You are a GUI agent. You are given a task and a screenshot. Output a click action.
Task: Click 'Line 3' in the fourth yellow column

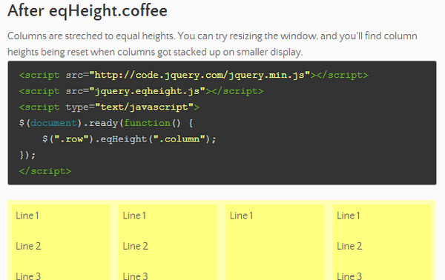click(x=349, y=276)
